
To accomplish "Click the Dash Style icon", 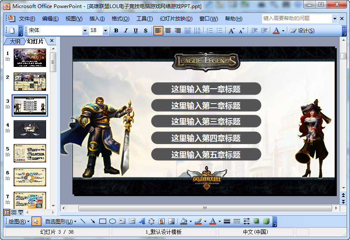I will pyautogui.click(x=237, y=221).
